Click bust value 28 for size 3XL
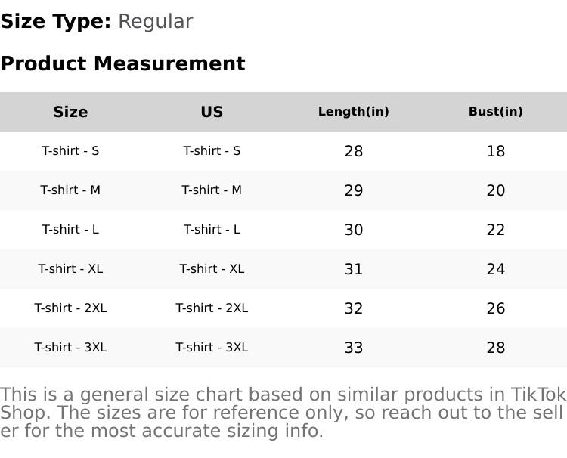 pyautogui.click(x=495, y=348)
